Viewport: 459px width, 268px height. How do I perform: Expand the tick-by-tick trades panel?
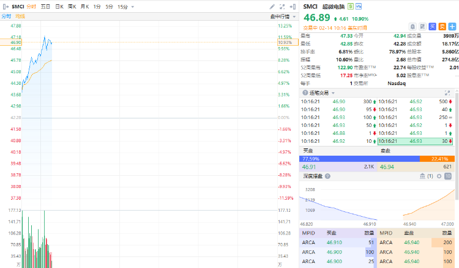tap(447, 93)
